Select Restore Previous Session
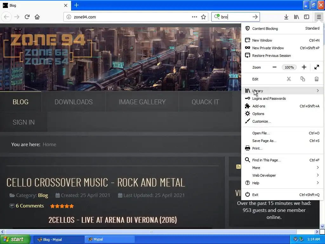Image resolution: width=325 pixels, height=244 pixels. click(x=282, y=56)
